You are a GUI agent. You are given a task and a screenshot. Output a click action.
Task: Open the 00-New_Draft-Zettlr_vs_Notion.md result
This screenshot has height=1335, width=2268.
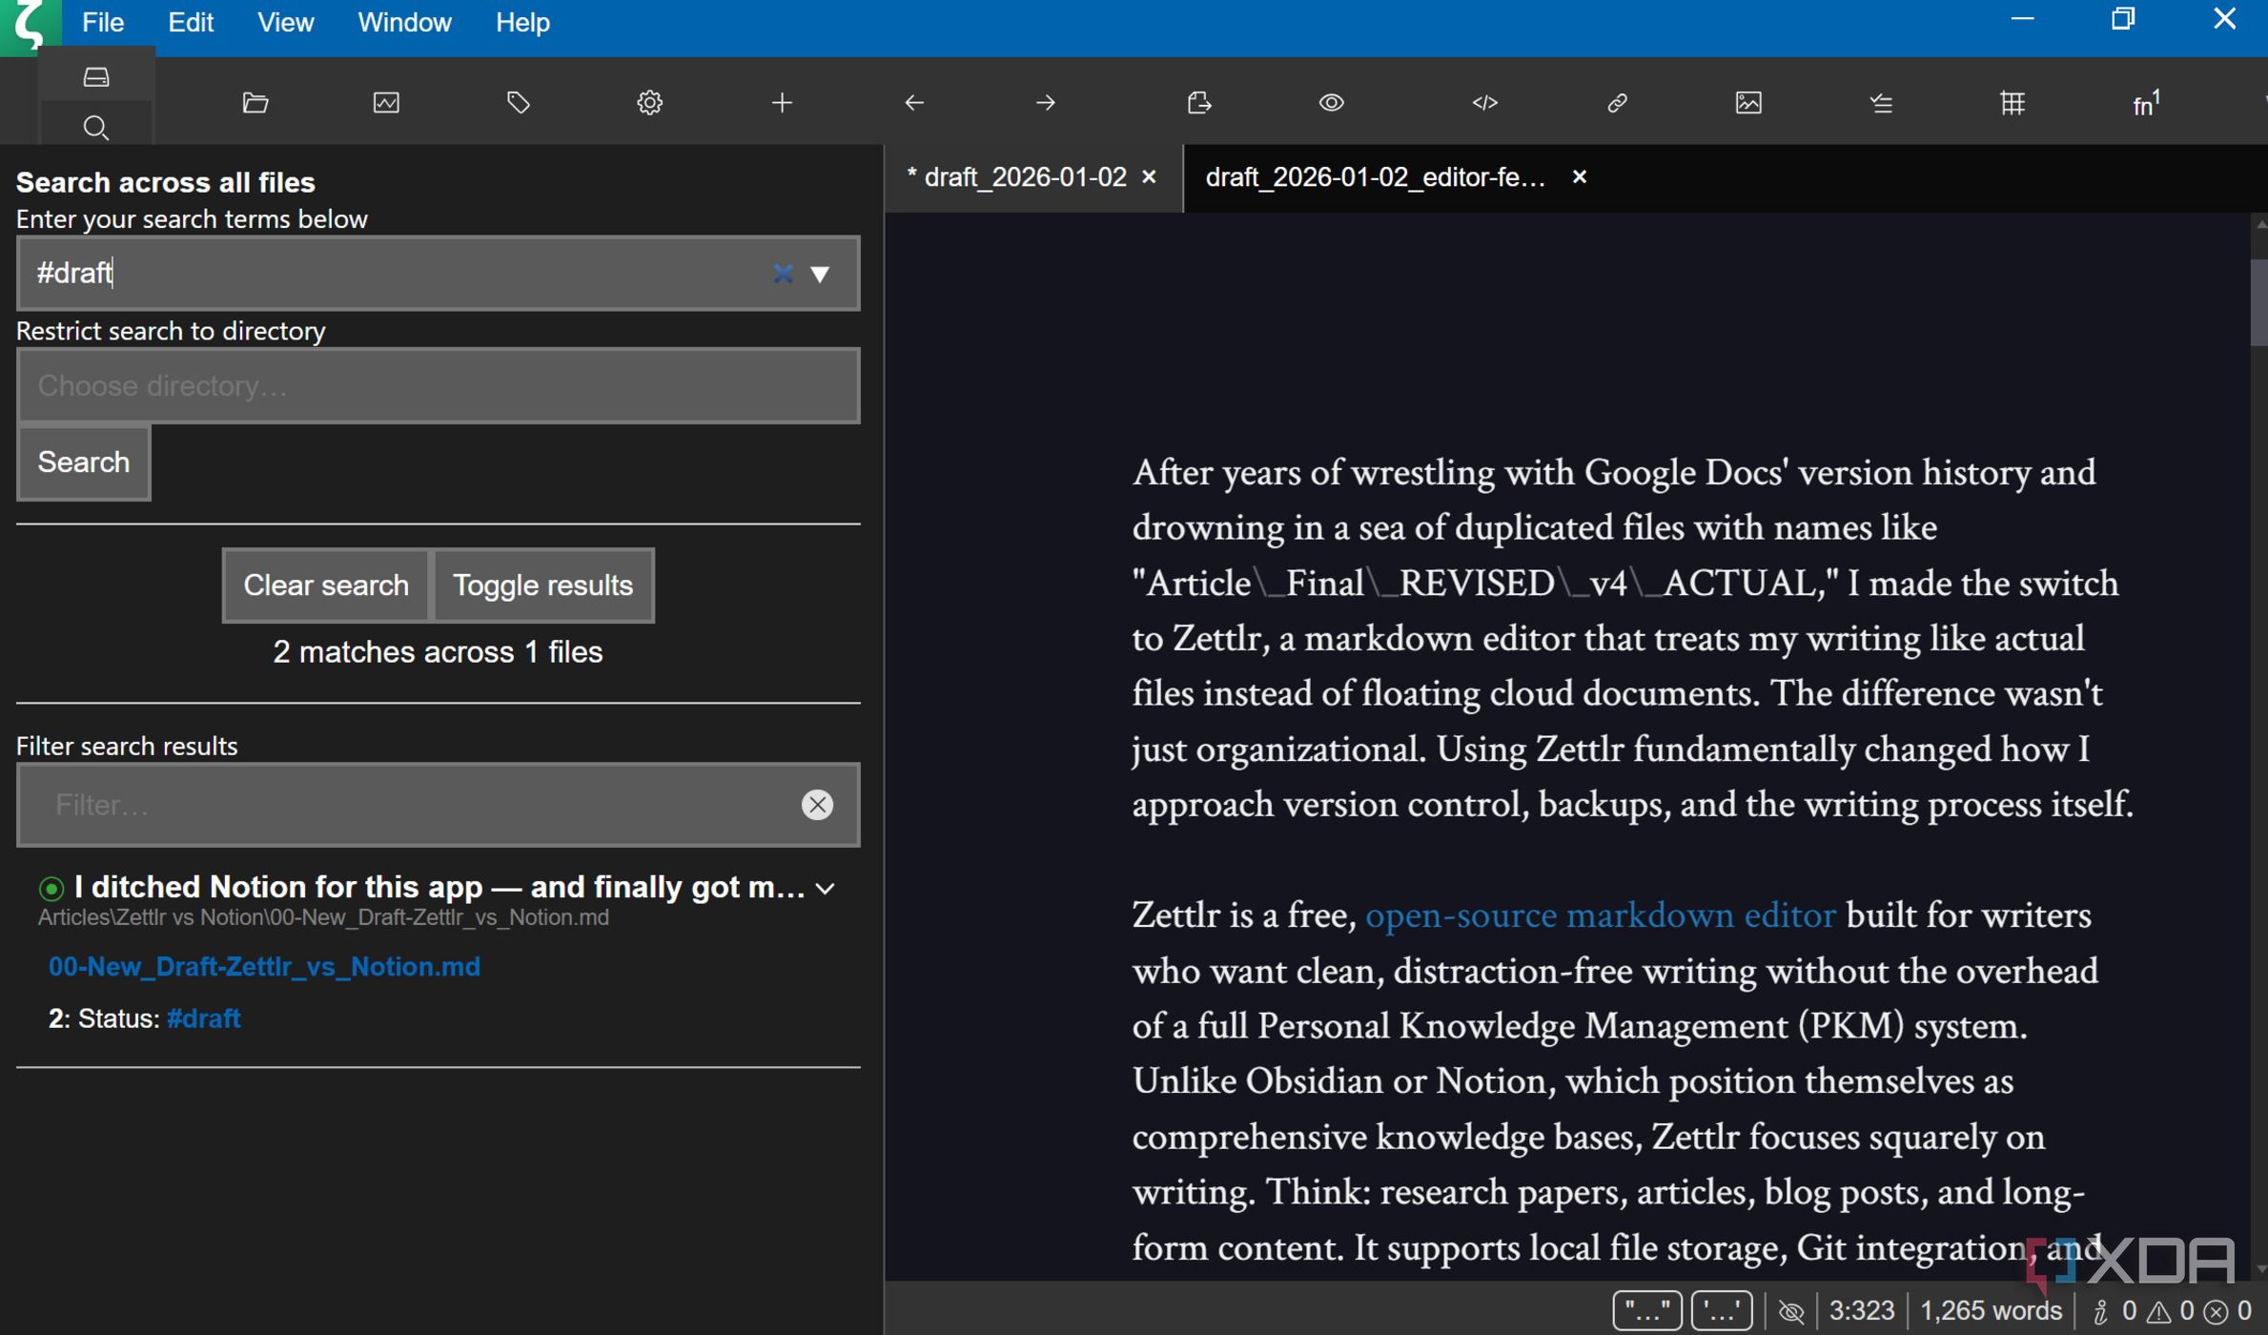click(x=264, y=967)
